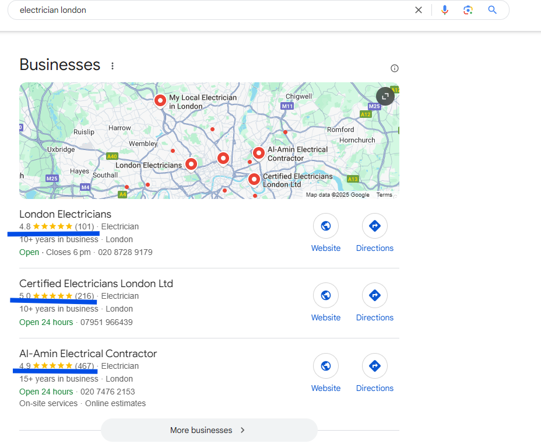
Task: Open the Businesses three-dot options menu
Action: [113, 65]
